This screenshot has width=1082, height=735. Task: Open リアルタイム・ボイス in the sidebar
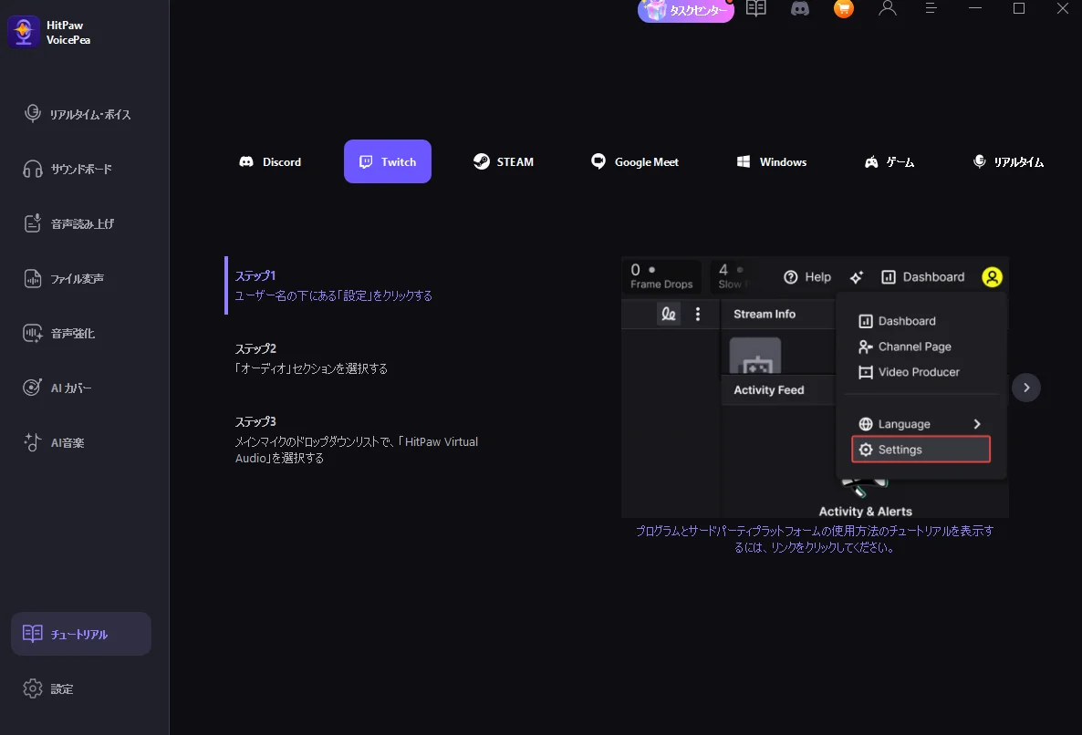tap(81, 115)
